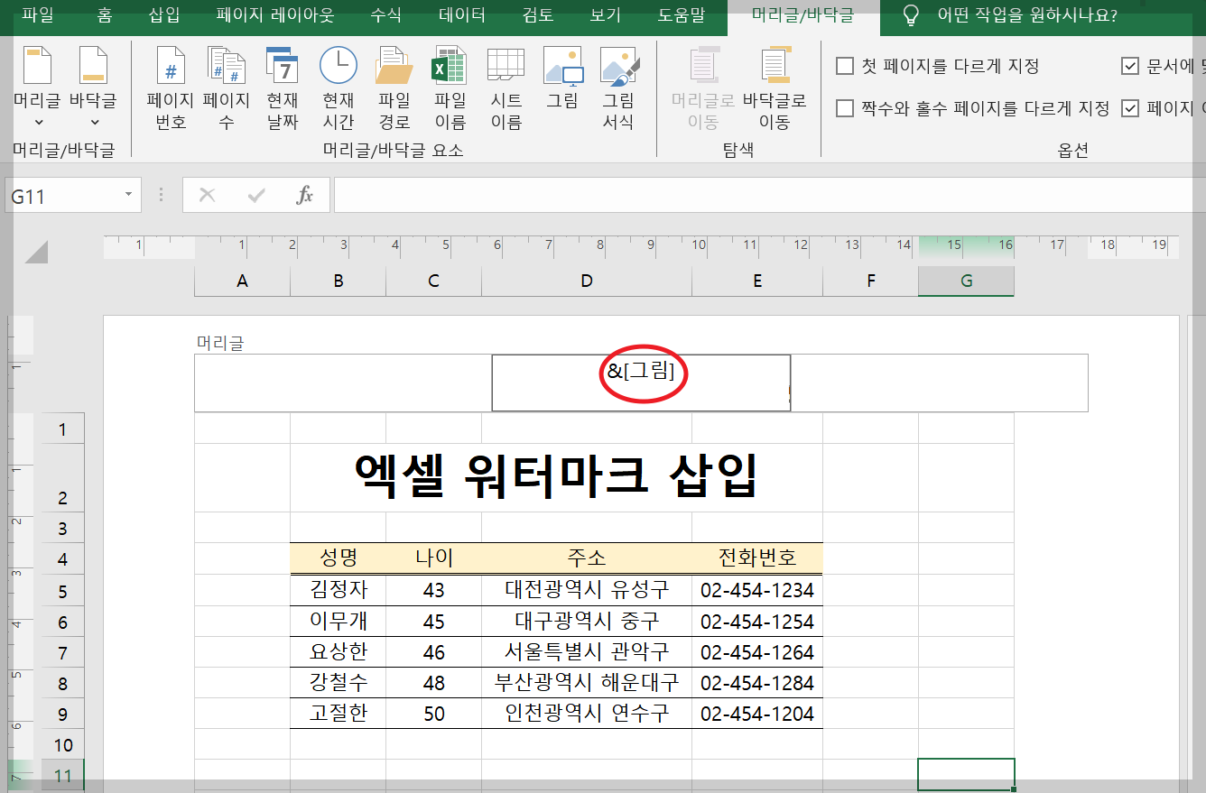
Task: Enable 첫 페이지를 다르게 지정 option
Action: (x=844, y=66)
